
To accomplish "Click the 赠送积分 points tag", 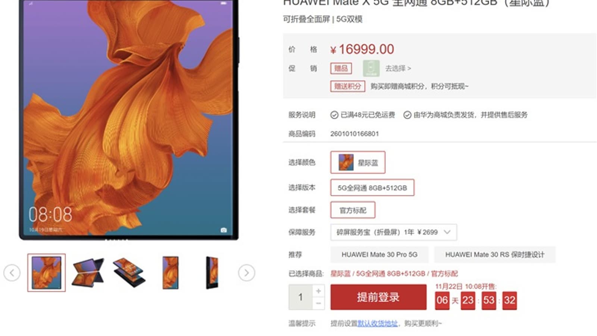I will 347,86.
